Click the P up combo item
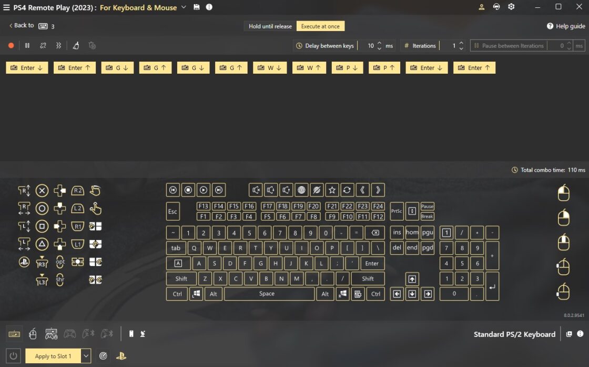 tap(384, 68)
